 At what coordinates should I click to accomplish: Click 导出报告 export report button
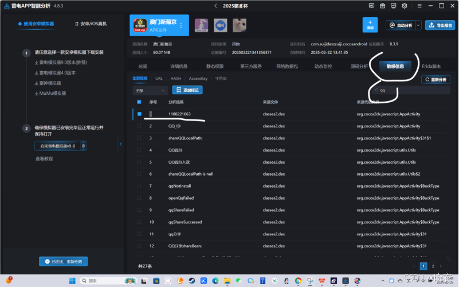tap(440, 25)
